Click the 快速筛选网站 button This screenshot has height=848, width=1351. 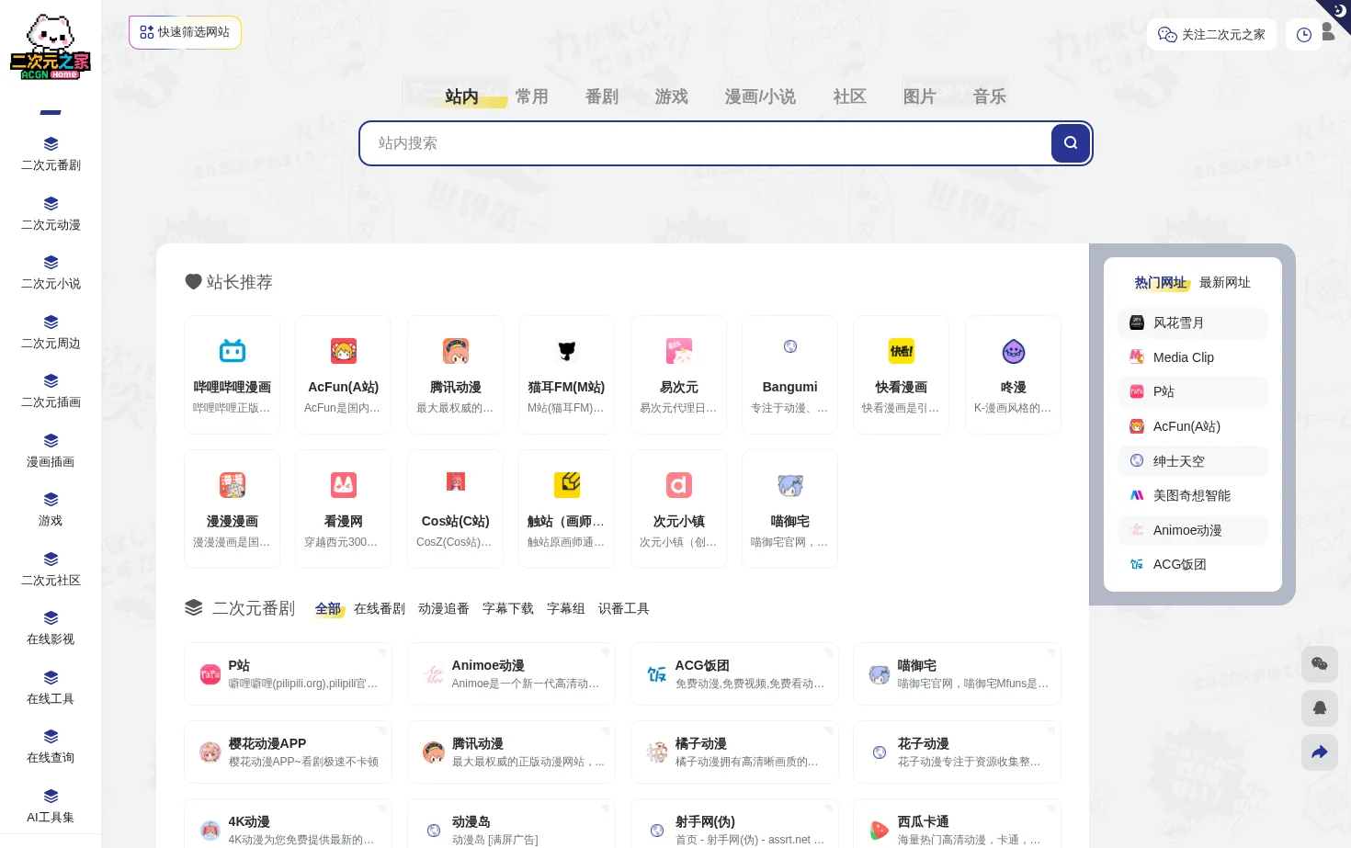(x=185, y=32)
